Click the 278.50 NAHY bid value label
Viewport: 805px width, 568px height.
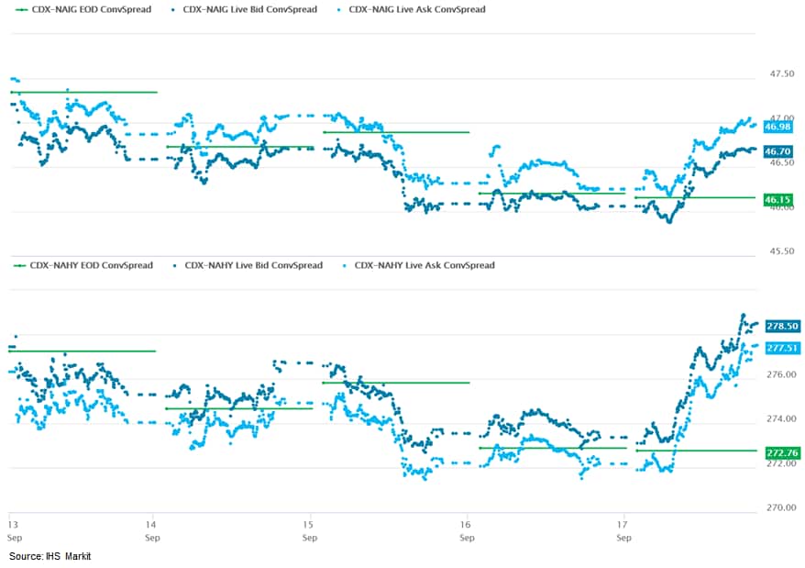click(x=783, y=326)
